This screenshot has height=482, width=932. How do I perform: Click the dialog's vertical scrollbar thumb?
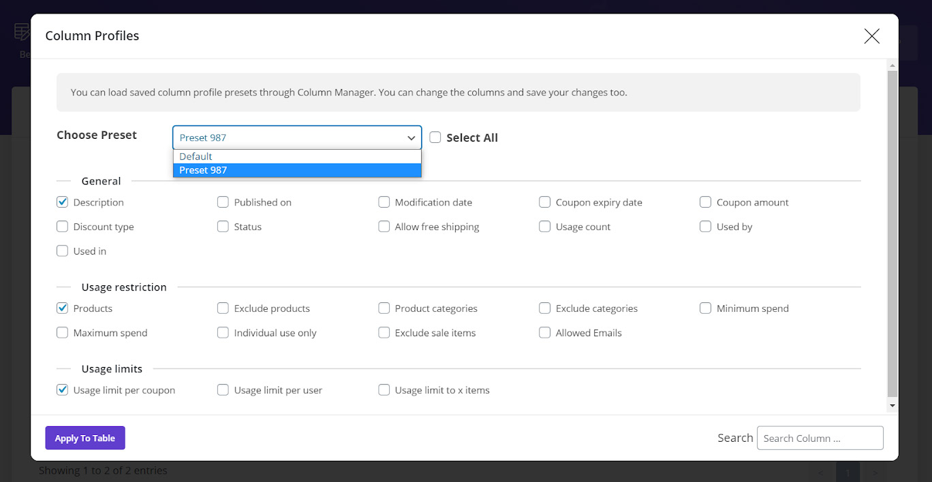(x=892, y=233)
